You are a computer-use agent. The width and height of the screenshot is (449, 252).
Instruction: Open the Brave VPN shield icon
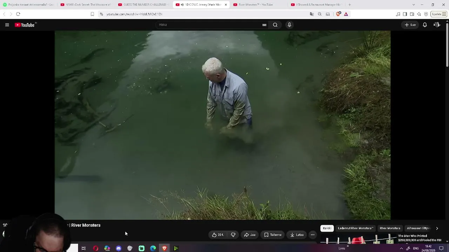426,14
